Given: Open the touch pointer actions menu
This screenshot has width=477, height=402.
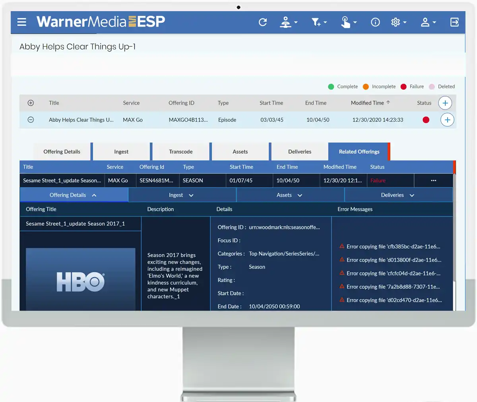Looking at the screenshot, I should point(349,22).
